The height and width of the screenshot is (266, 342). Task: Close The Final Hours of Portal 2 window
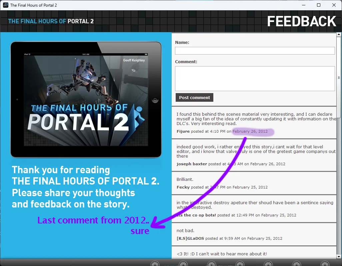coord(334,5)
